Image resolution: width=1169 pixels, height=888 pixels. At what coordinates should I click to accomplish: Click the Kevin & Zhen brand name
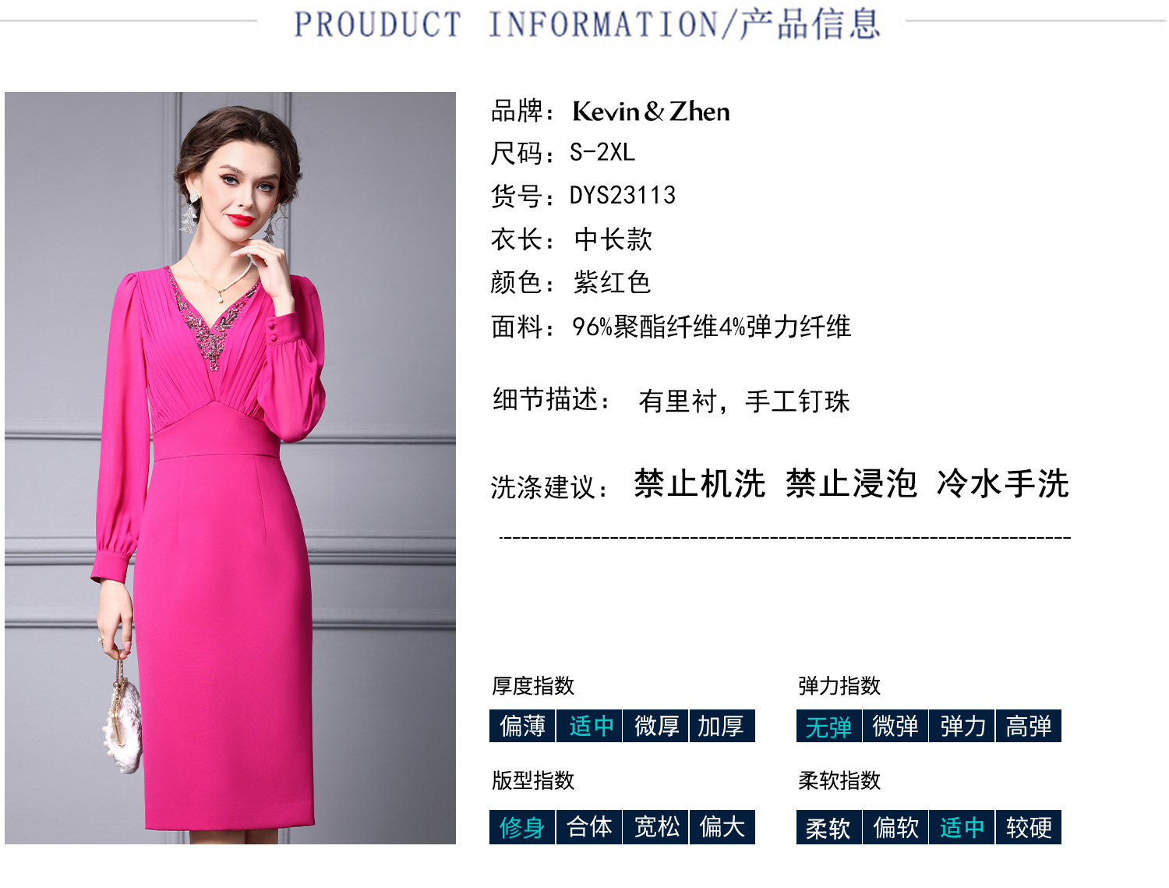[651, 111]
